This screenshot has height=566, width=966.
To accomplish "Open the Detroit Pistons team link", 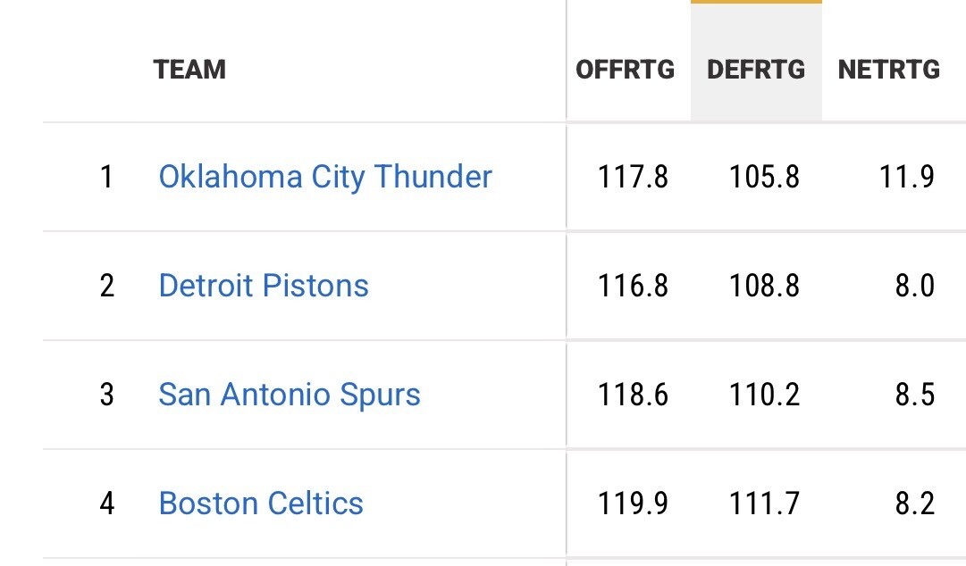I will pyautogui.click(x=264, y=286).
